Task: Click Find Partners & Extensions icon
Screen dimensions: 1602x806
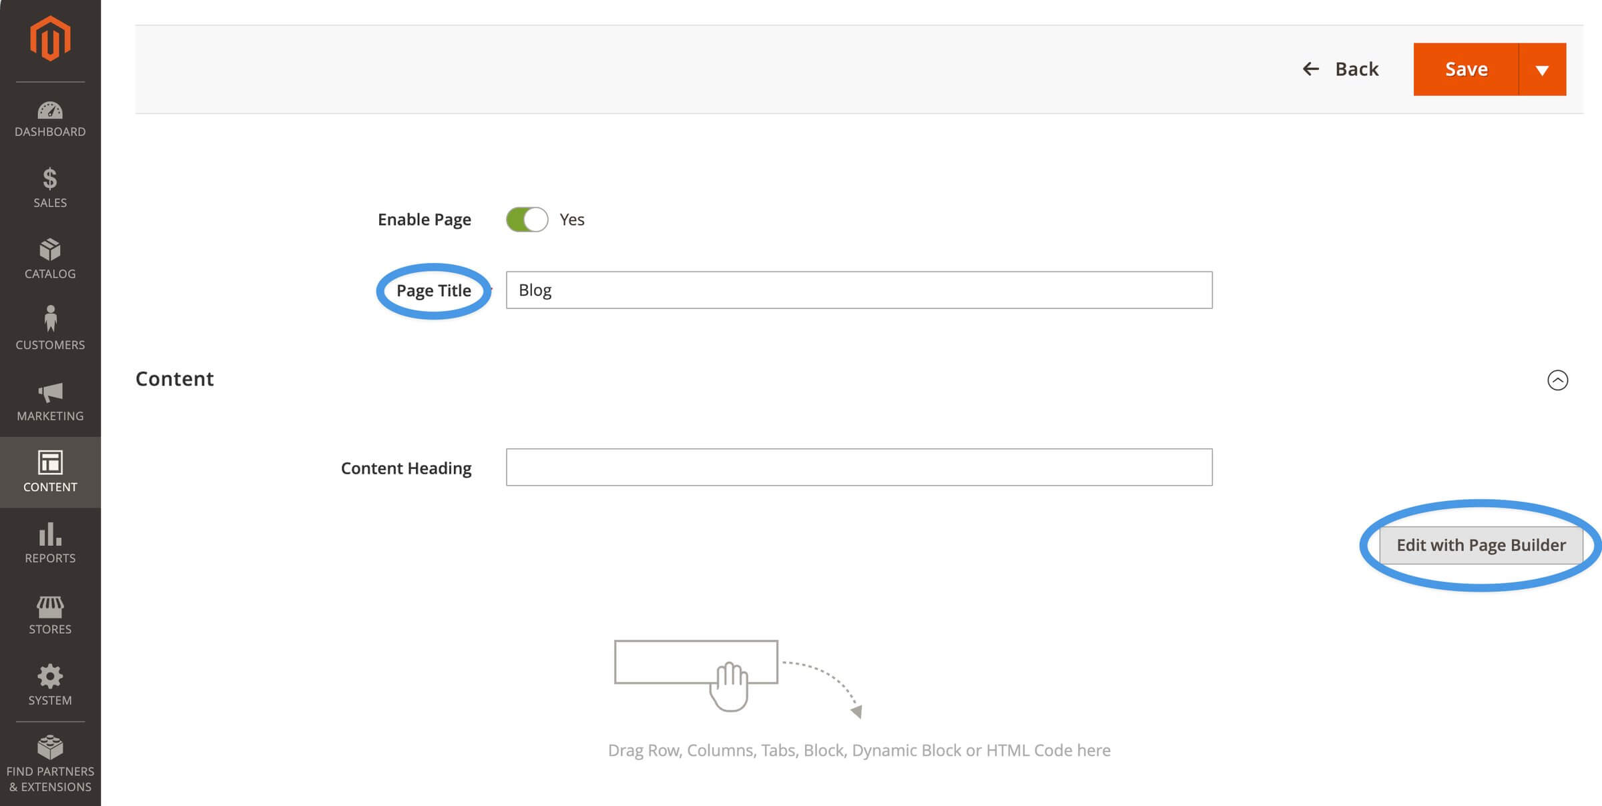Action: tap(50, 758)
